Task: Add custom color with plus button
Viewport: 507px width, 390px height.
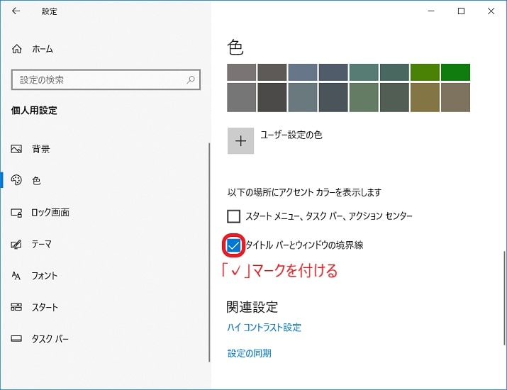Action: pyautogui.click(x=240, y=140)
